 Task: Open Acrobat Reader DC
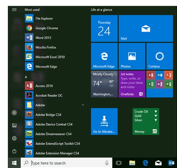(55, 95)
